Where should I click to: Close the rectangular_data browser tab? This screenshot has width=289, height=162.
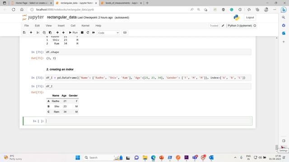point(96,3)
